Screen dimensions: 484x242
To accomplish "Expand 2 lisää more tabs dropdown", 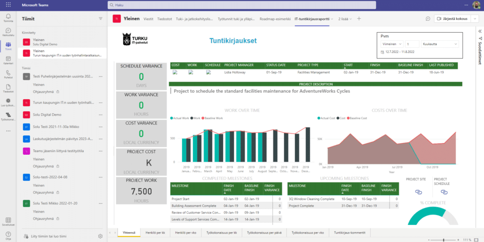I will [x=345, y=19].
